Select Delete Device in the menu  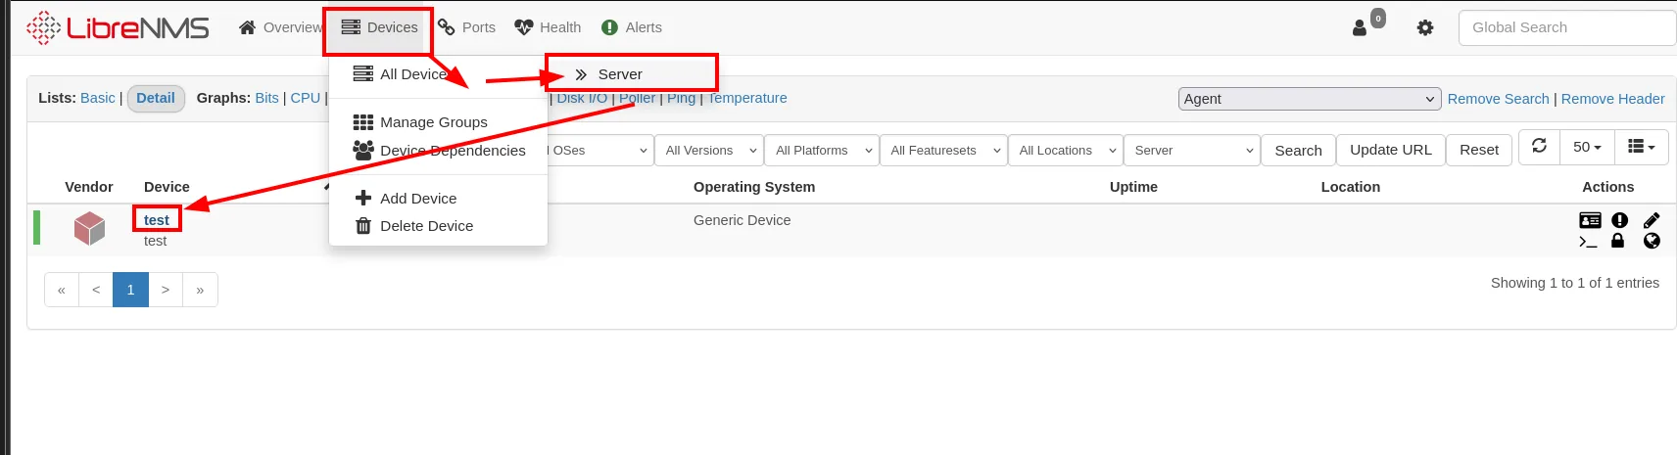413,226
